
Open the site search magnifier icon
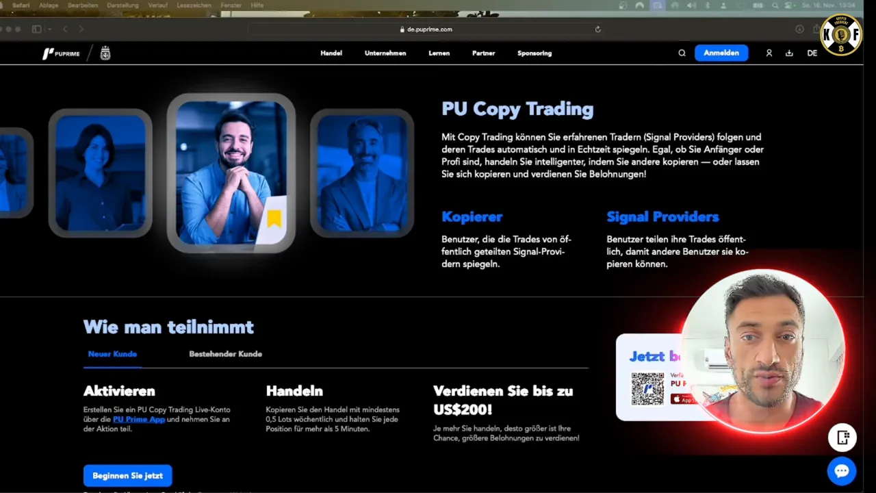682,53
